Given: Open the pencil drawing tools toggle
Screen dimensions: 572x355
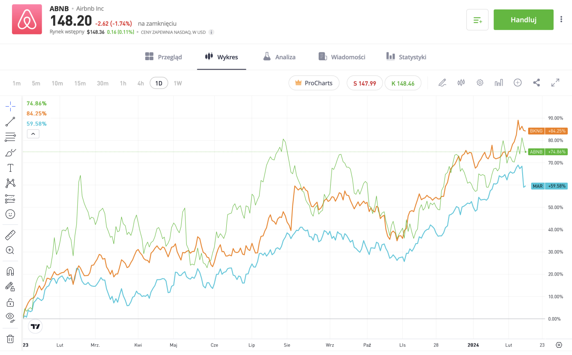Looking at the screenshot, I should pos(442,83).
